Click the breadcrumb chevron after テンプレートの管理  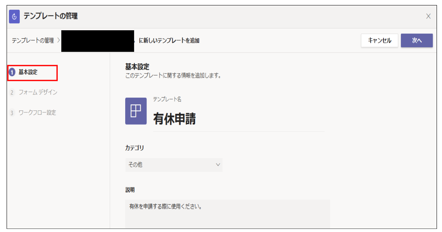click(x=58, y=40)
